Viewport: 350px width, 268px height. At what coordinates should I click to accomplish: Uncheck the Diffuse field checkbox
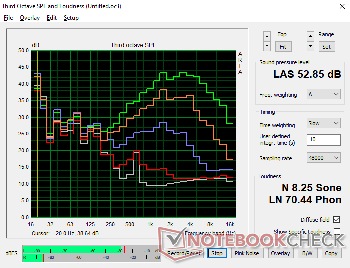pyautogui.click(x=337, y=220)
